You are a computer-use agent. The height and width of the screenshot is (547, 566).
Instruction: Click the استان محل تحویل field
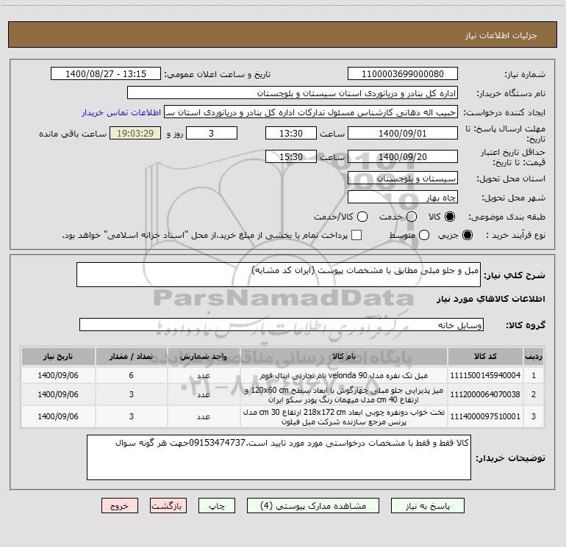(x=403, y=178)
